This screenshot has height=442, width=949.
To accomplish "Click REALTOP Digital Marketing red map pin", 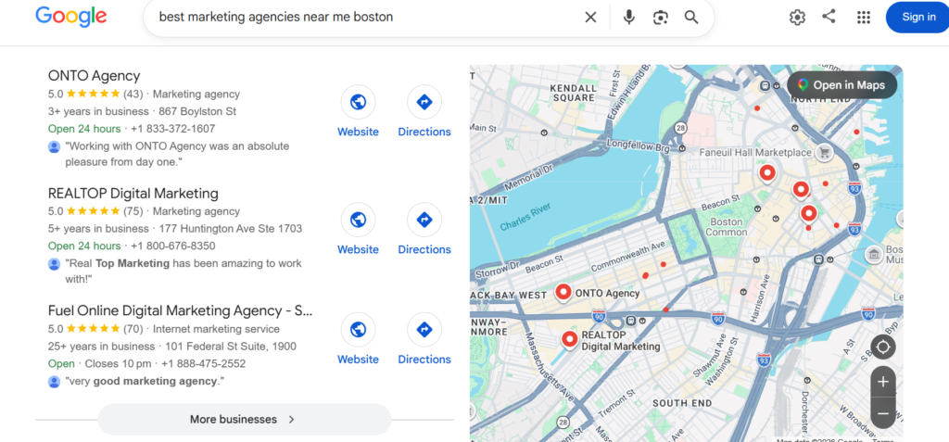I will [x=569, y=340].
